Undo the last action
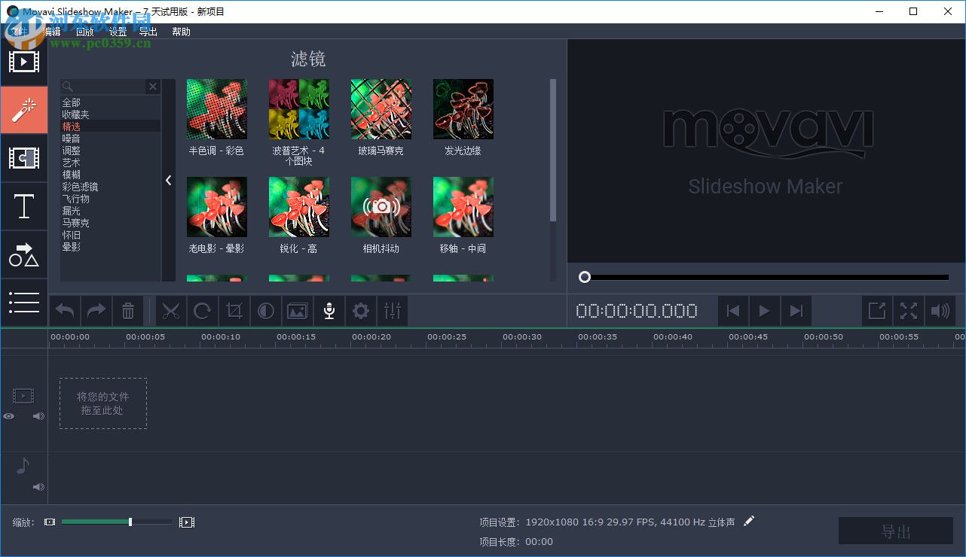Image resolution: width=966 pixels, height=557 pixels. coord(64,310)
